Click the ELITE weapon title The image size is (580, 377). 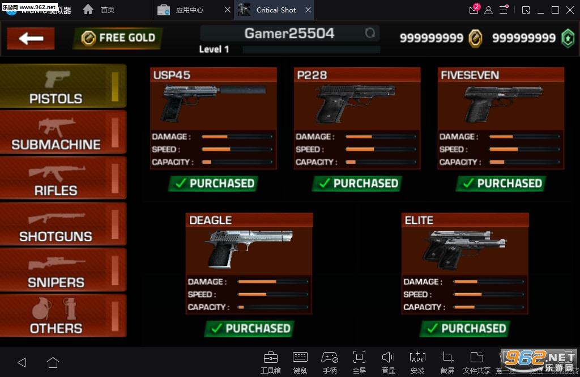(x=419, y=221)
